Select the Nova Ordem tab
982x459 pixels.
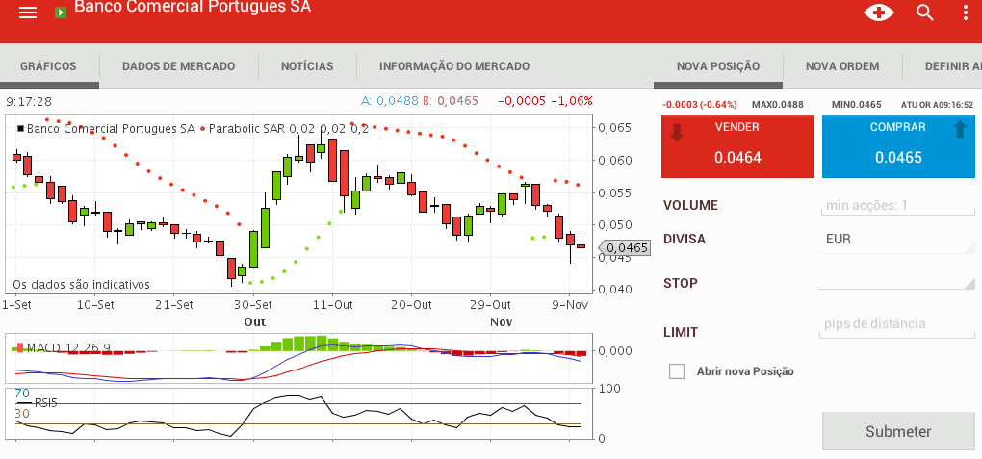(842, 66)
